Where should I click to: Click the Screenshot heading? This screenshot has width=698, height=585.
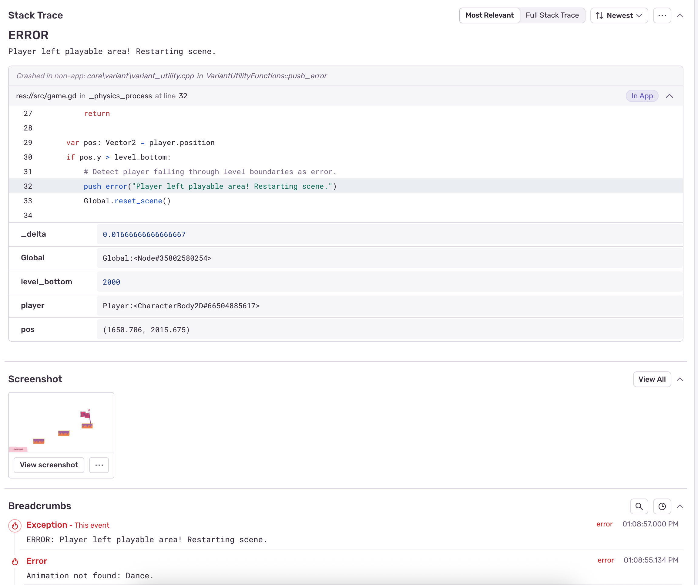coord(35,379)
